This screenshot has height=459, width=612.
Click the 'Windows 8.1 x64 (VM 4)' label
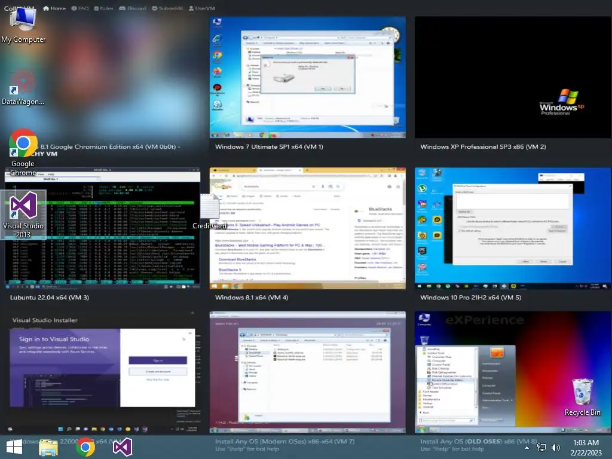coord(252,298)
